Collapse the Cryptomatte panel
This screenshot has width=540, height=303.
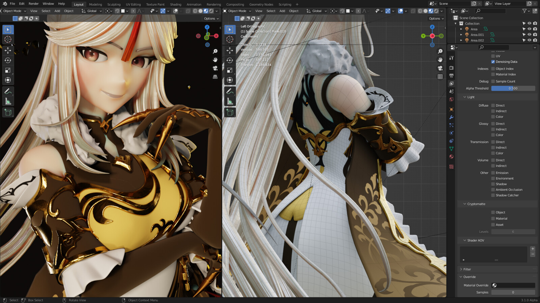coord(465,204)
